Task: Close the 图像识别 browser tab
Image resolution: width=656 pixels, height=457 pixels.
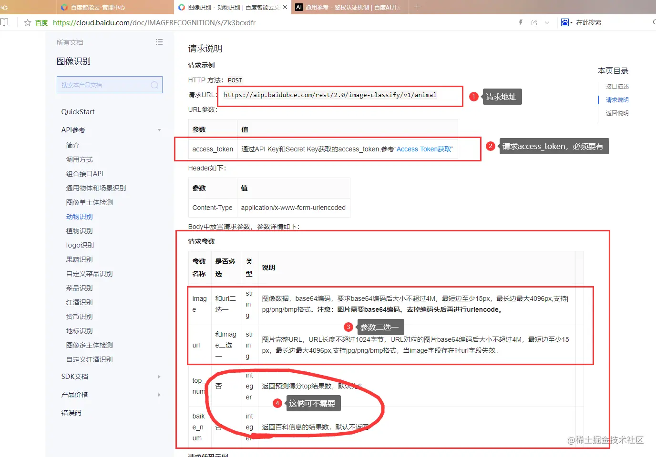Action: (x=285, y=7)
